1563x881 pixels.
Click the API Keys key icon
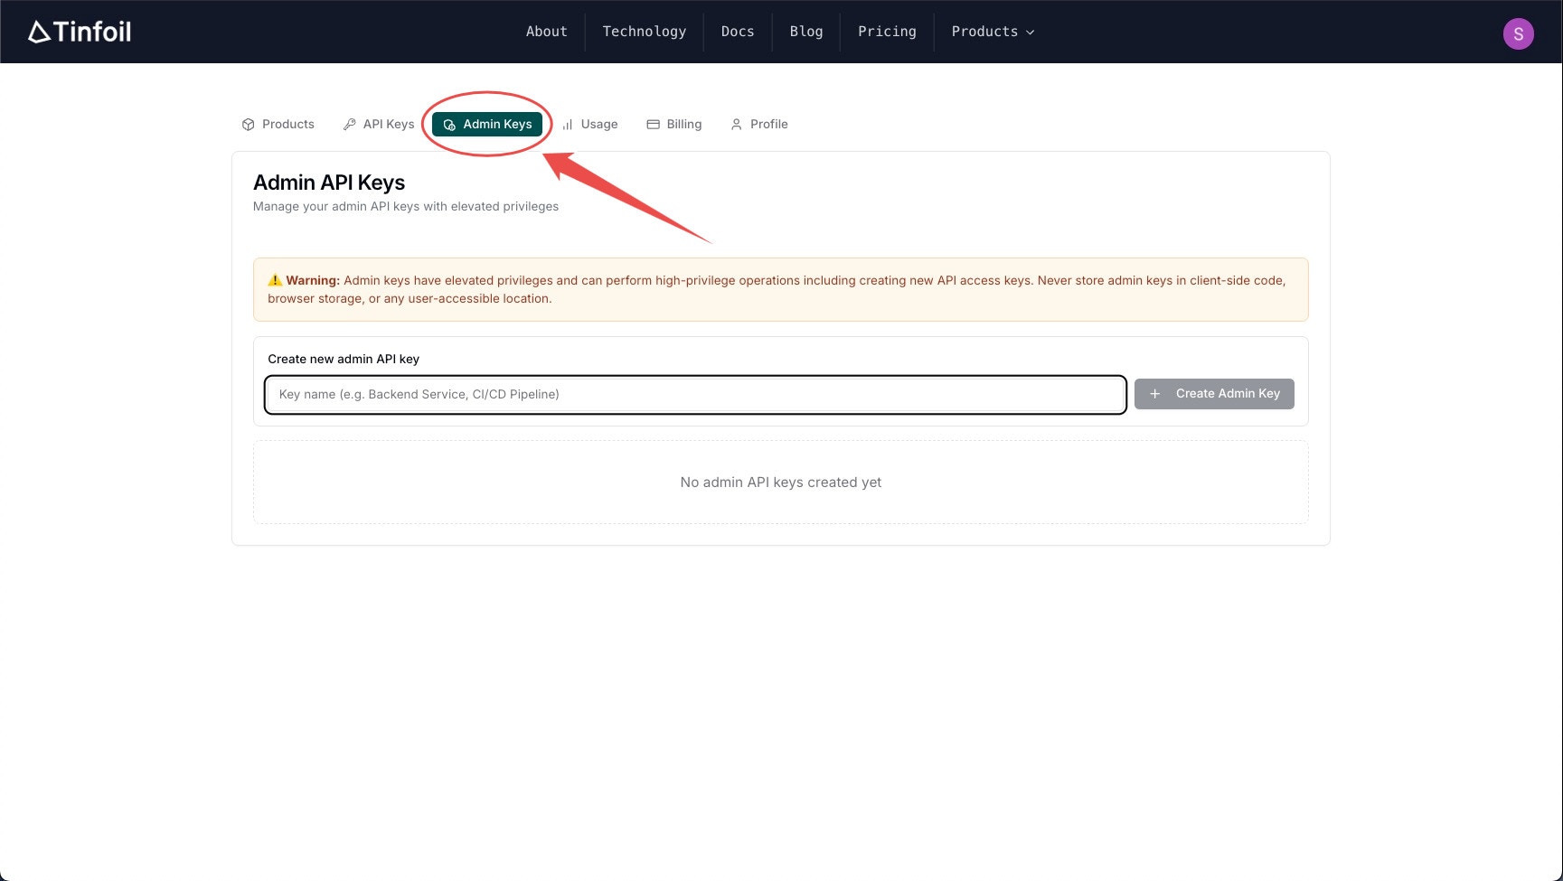pos(350,125)
